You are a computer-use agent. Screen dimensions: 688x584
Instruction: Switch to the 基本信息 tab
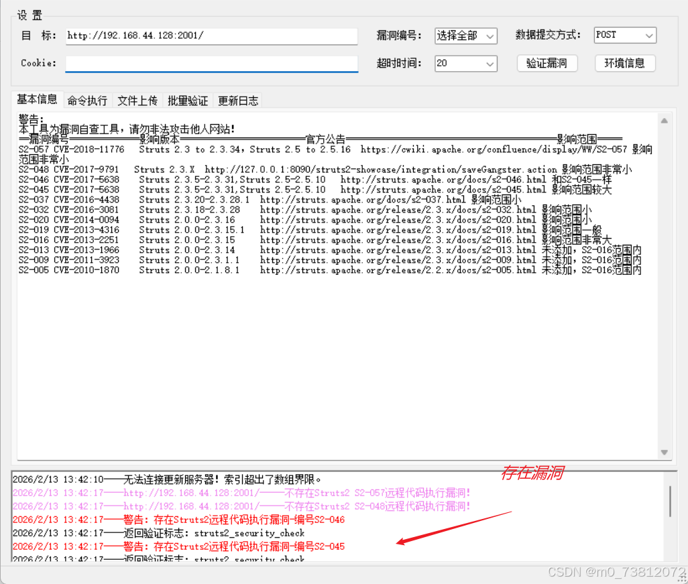click(38, 100)
